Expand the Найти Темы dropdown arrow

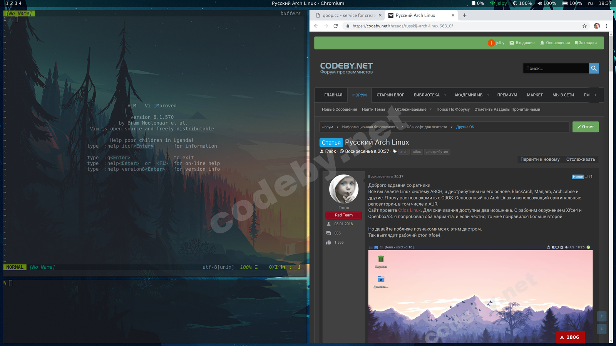point(389,109)
